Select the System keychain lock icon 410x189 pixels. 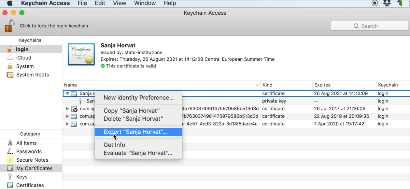coord(10,66)
